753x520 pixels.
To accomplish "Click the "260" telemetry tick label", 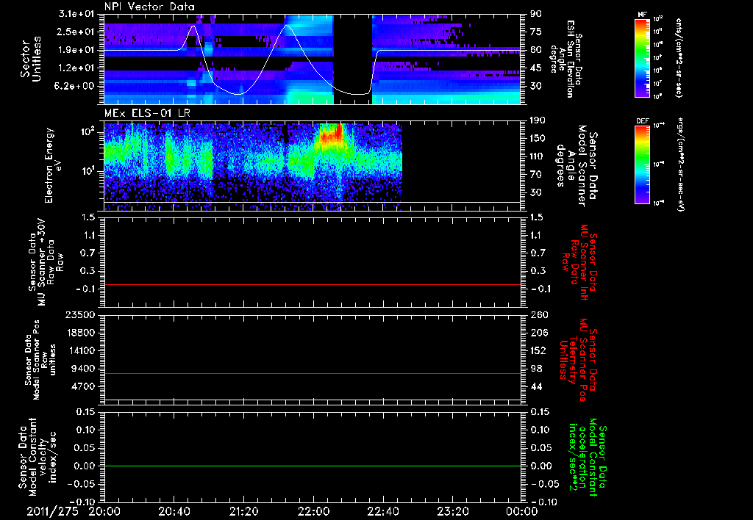I will pos(538,315).
